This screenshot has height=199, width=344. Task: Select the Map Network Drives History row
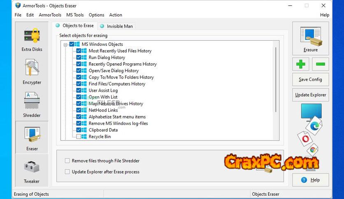coord(116,104)
